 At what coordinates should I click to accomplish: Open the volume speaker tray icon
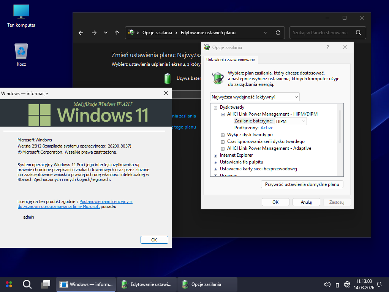coord(327,284)
